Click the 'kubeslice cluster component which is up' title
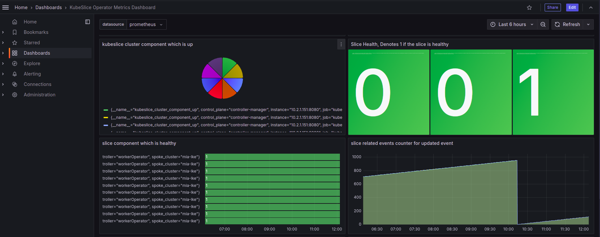Image resolution: width=600 pixels, height=237 pixels. [x=147, y=44]
